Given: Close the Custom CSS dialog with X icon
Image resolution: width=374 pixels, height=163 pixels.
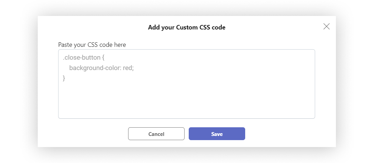Looking at the screenshot, I should (x=326, y=26).
